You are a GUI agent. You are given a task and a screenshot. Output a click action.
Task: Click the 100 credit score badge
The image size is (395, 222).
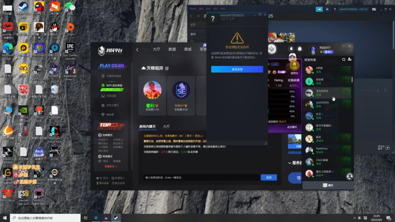(x=294, y=66)
